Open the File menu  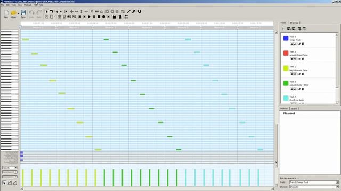(x=3, y=5)
